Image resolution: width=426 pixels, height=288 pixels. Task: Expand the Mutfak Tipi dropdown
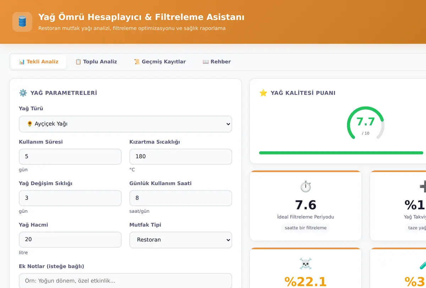181,240
